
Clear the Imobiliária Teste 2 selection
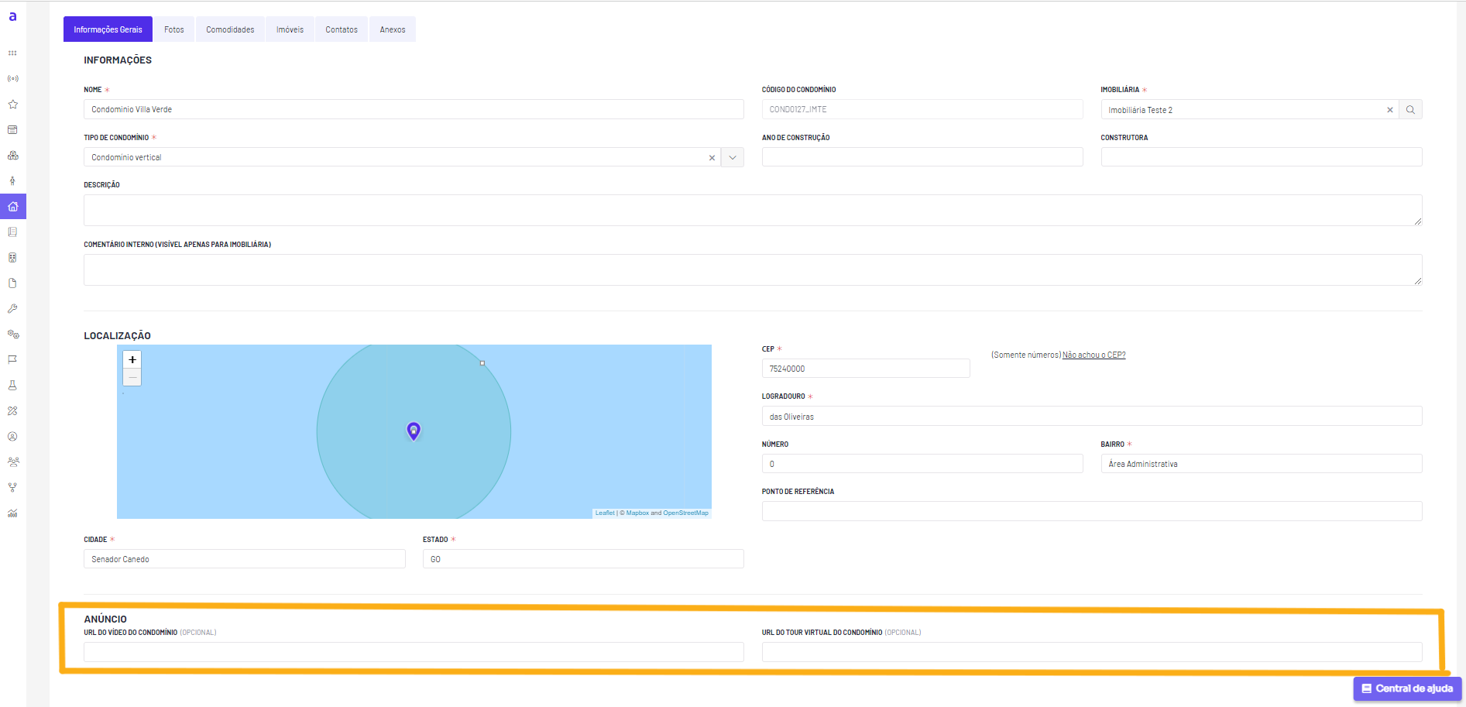tap(1390, 110)
